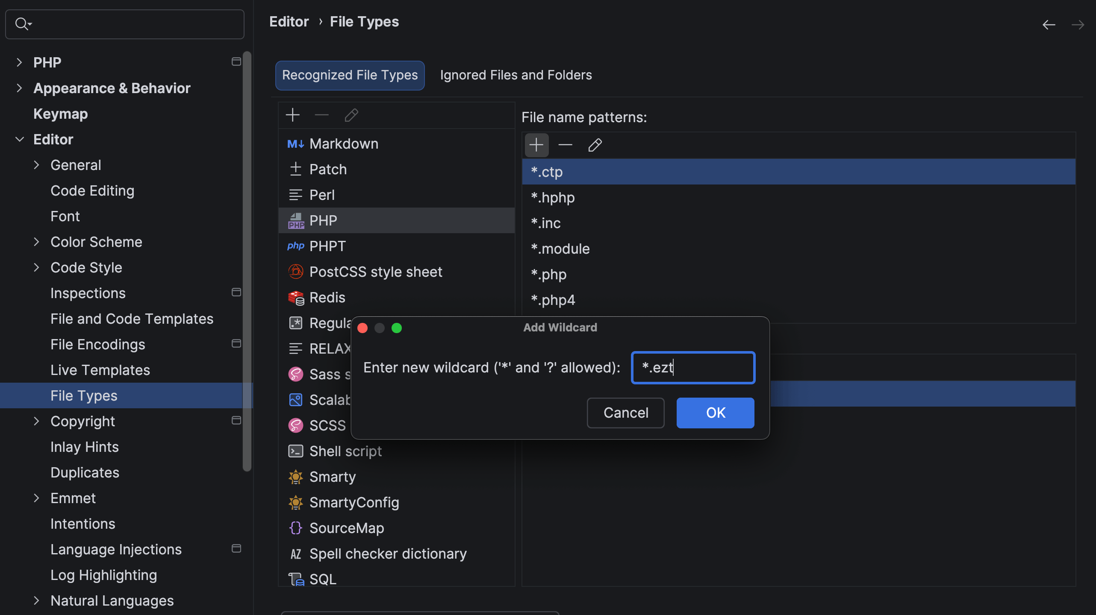Switch to Ignored Files and Folders tab
Viewport: 1096px width, 615px height.
pyautogui.click(x=516, y=75)
